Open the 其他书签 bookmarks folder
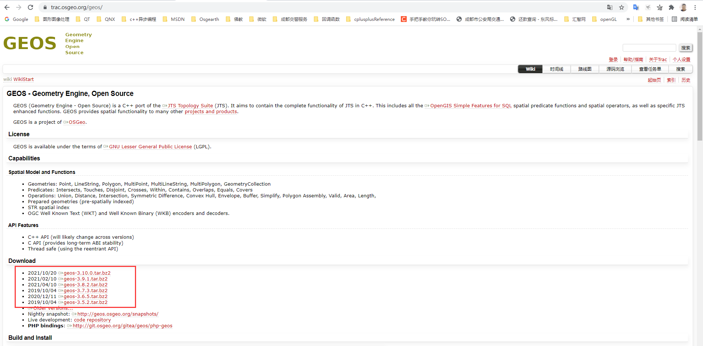 point(651,19)
